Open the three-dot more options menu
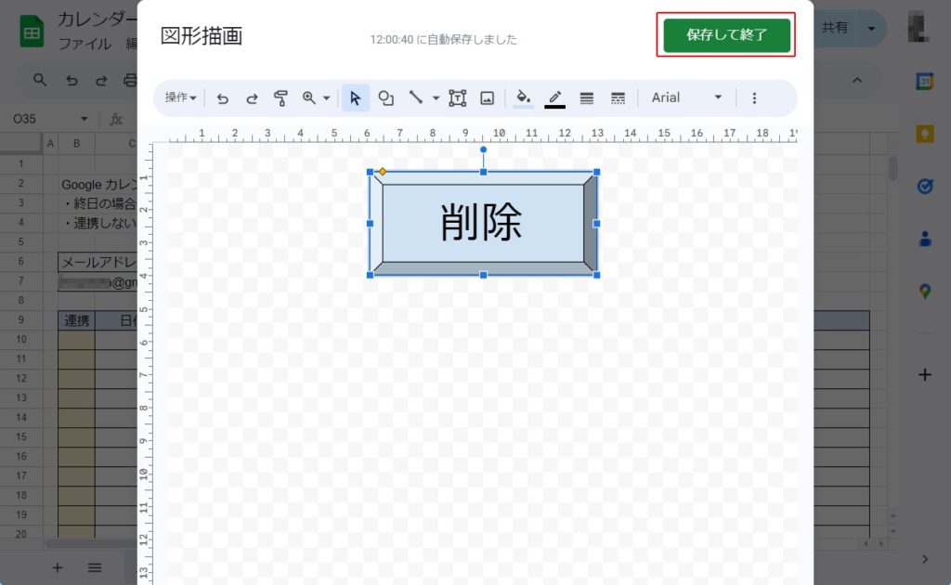Screen dimensions: 951x585 [x=754, y=97]
